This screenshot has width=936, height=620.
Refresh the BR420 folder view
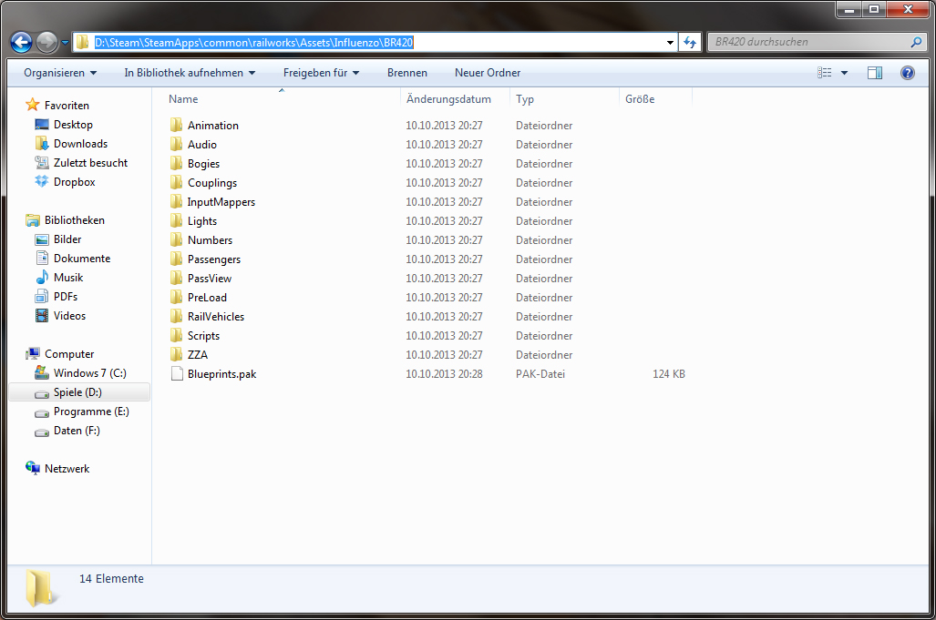[x=690, y=42]
